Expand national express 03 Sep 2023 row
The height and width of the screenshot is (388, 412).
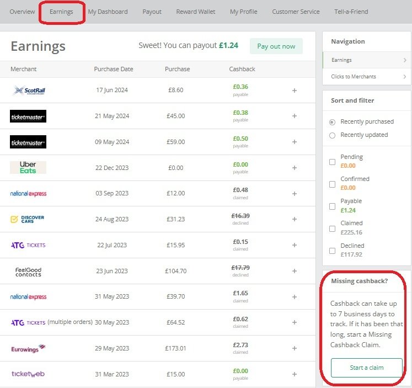pyautogui.click(x=295, y=194)
